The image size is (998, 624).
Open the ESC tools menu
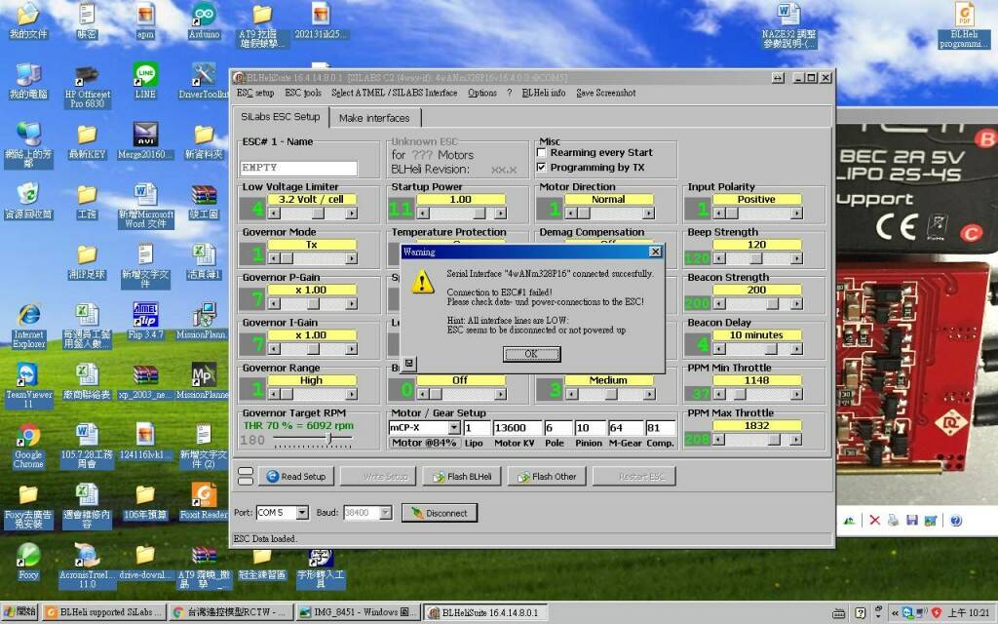point(303,93)
